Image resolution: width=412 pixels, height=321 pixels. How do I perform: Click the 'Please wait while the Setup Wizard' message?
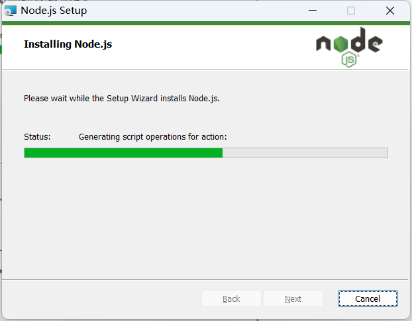pyautogui.click(x=122, y=99)
